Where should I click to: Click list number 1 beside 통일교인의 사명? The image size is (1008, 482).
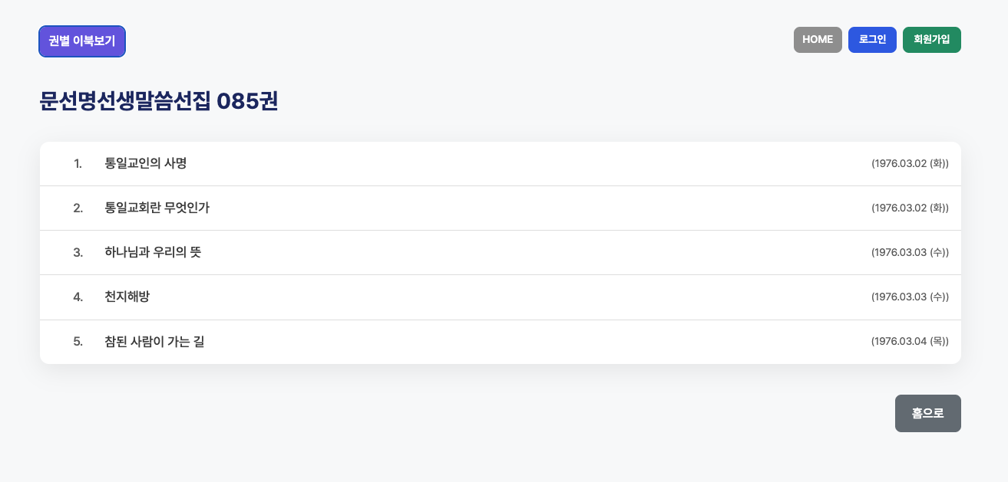78,164
